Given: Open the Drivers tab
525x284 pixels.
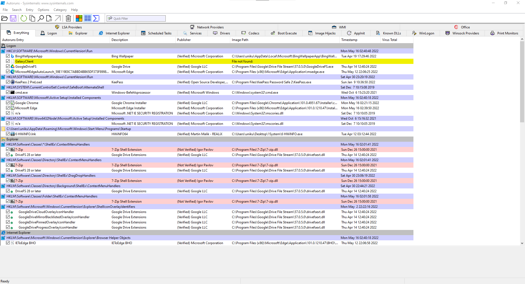Looking at the screenshot, I should click(221, 33).
